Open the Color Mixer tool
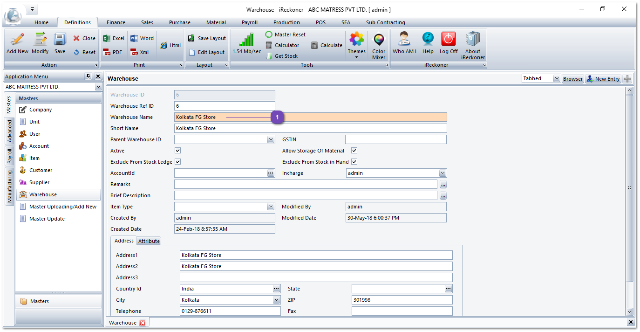 (379, 45)
